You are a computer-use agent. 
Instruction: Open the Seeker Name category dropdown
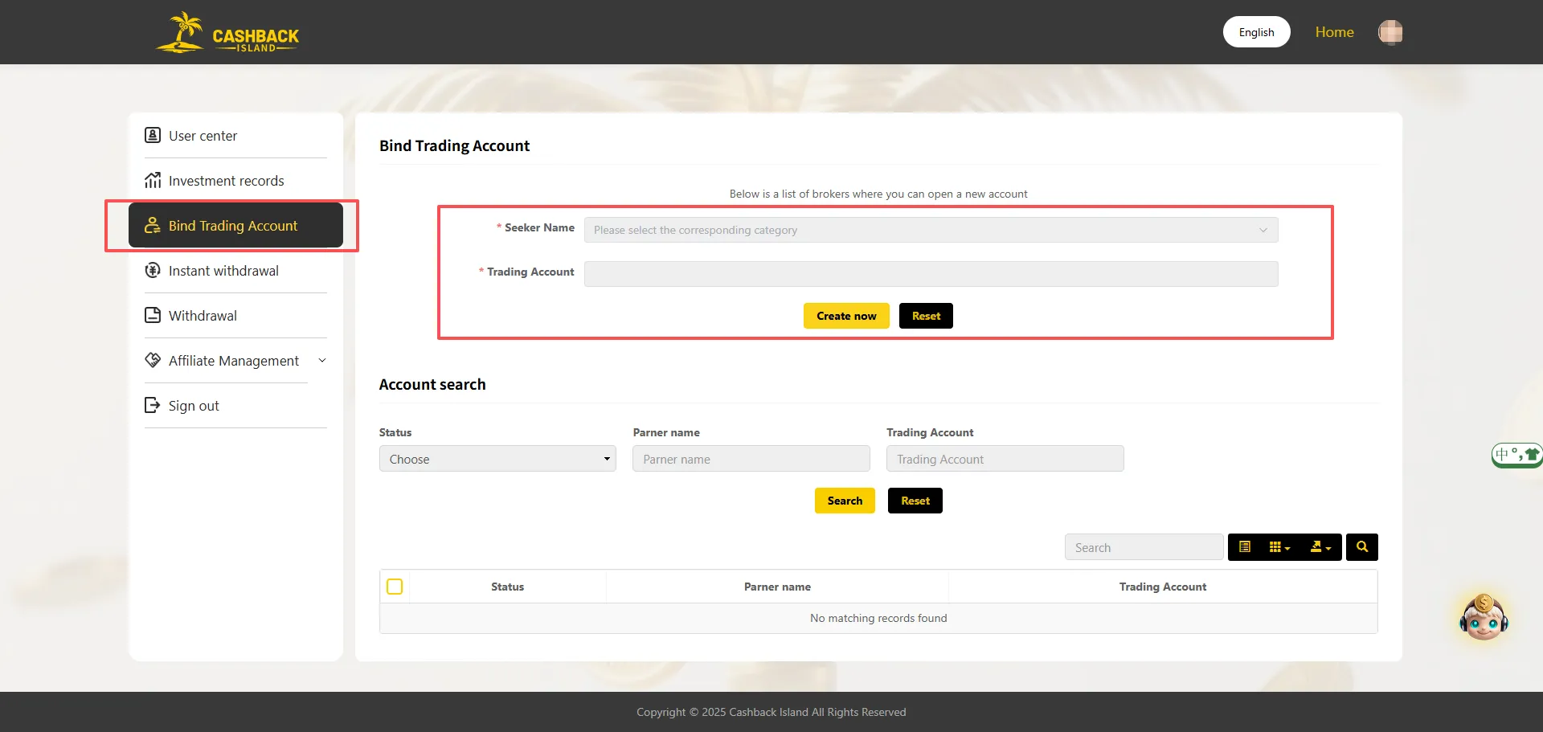[931, 230]
